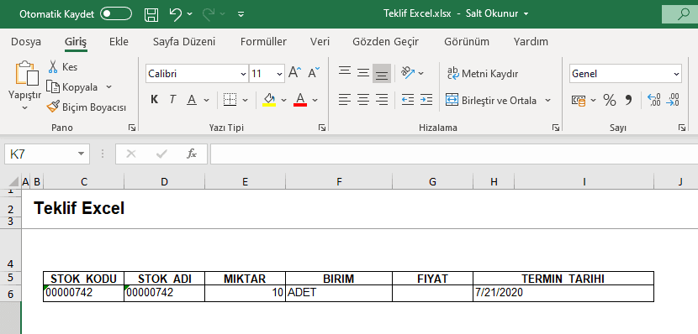698x334 pixels.
Task: Click the Center text icon
Action: (363, 100)
